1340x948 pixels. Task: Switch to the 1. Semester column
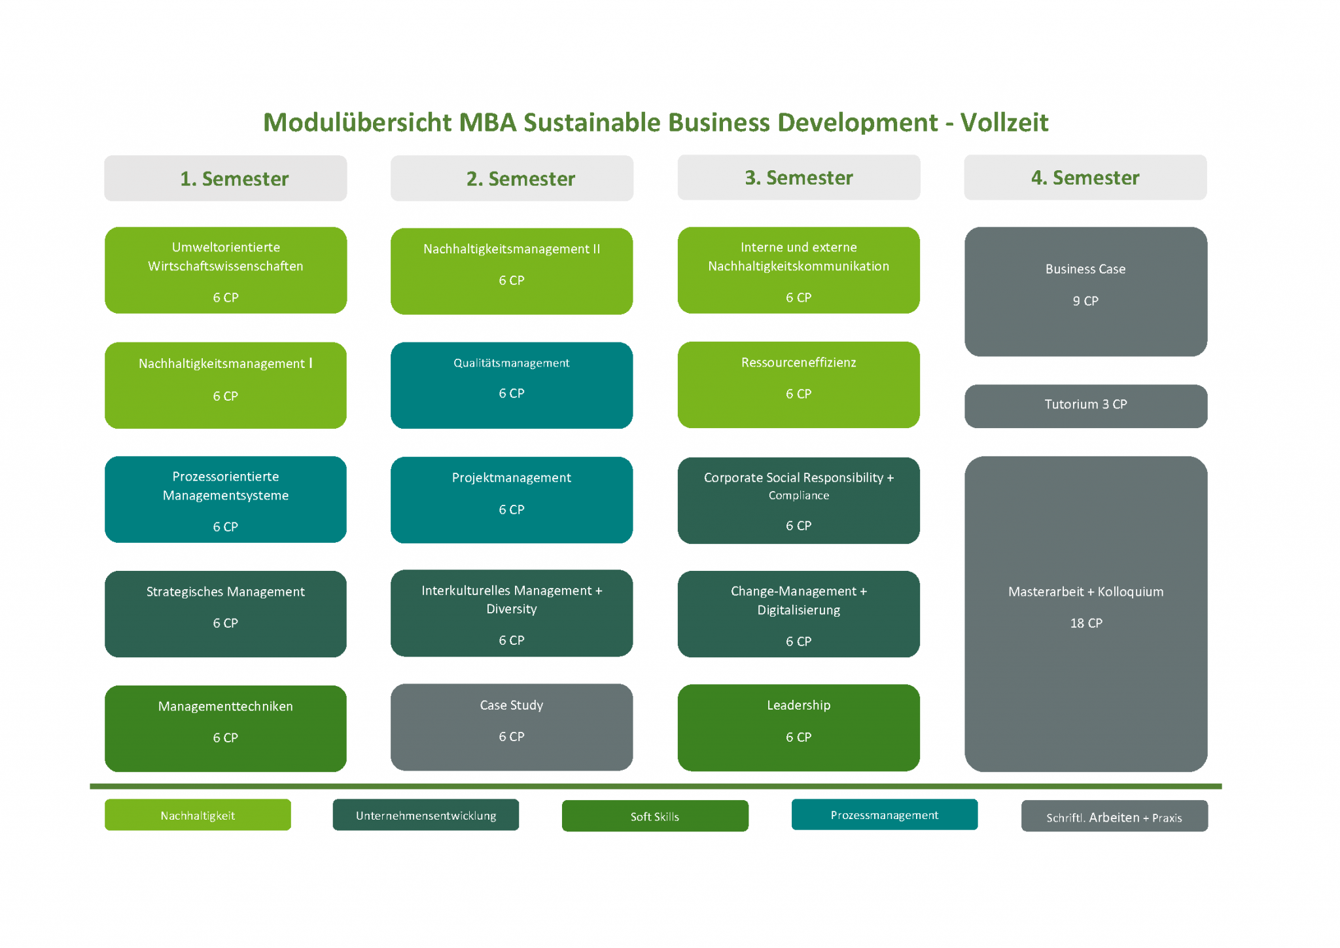(225, 178)
